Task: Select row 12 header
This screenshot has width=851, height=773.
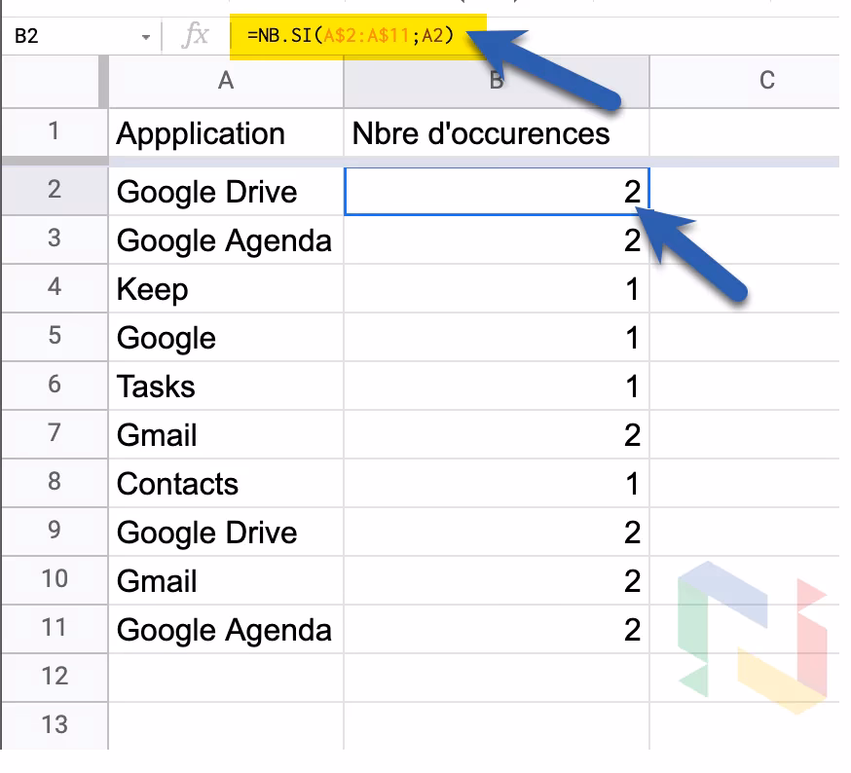Action: click(x=54, y=678)
